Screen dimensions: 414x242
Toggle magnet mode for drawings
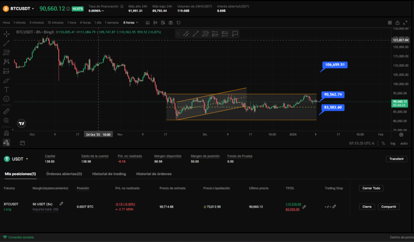[6, 133]
